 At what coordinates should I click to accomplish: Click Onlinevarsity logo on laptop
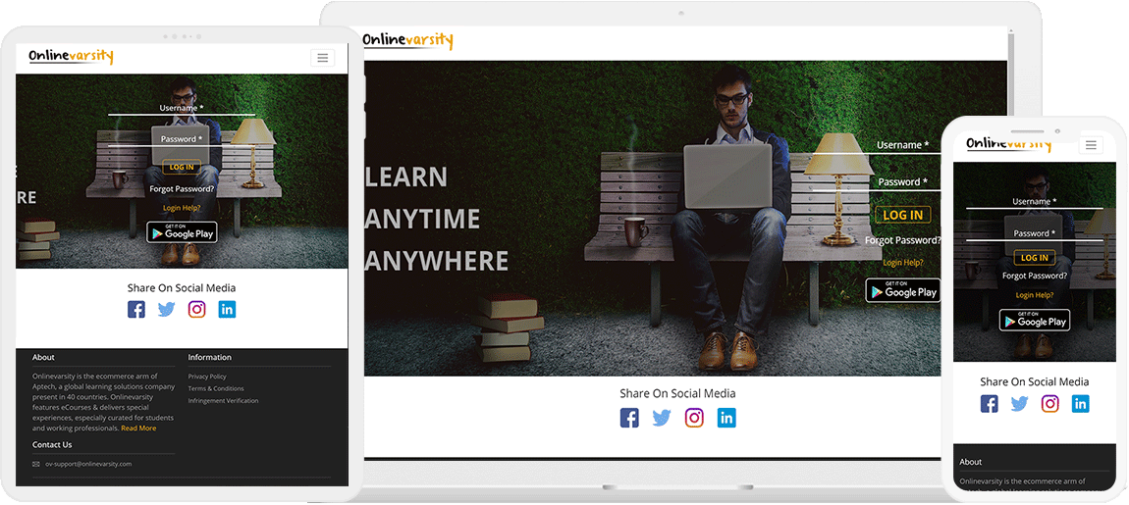407,40
